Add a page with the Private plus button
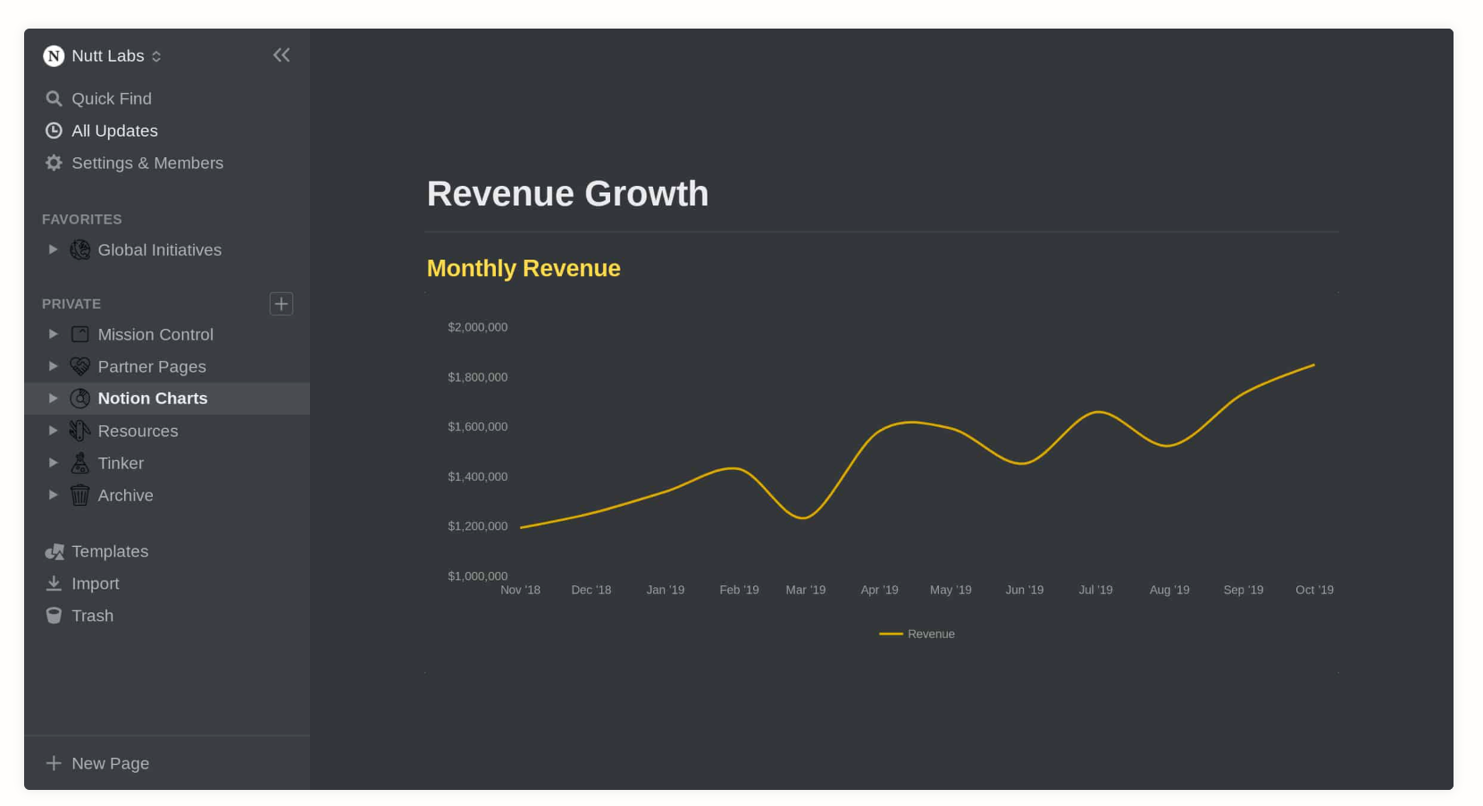 (x=281, y=304)
